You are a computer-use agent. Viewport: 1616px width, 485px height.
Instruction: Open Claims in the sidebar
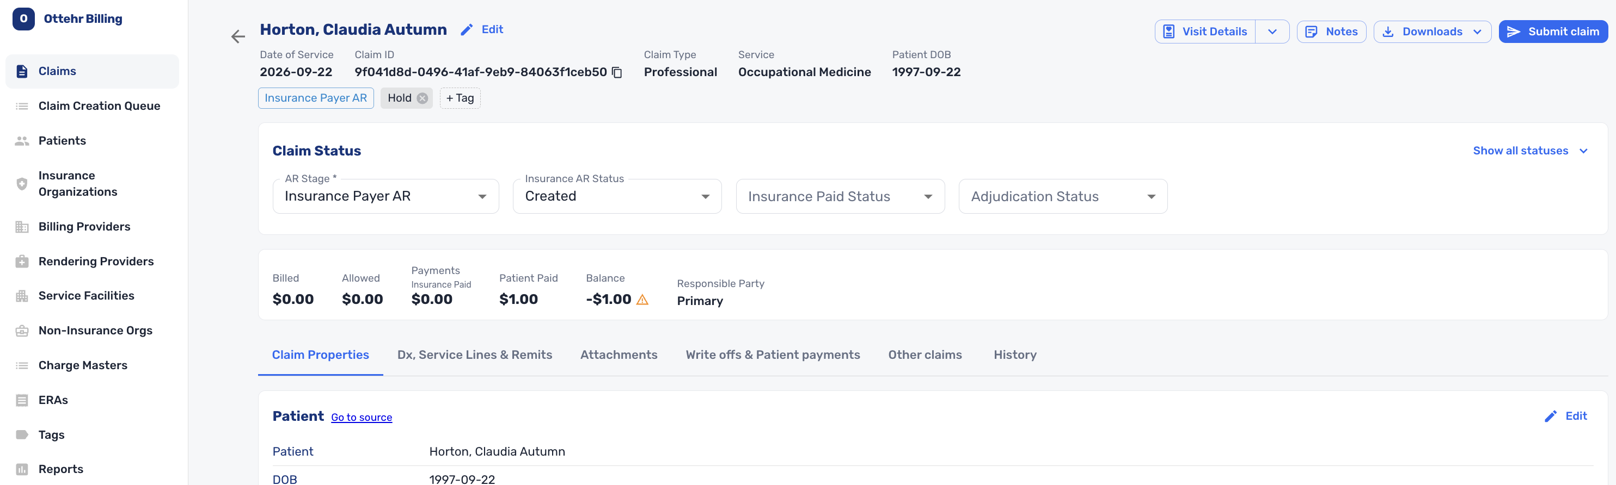(92, 71)
